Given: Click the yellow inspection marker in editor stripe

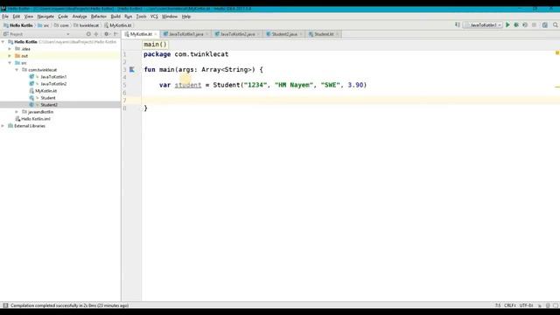Looking at the screenshot, I should pos(557,52).
